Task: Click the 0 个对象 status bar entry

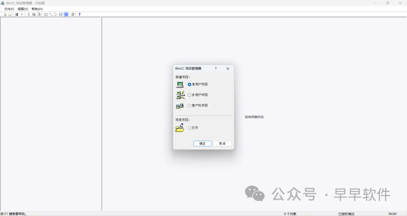Action: tap(290, 214)
